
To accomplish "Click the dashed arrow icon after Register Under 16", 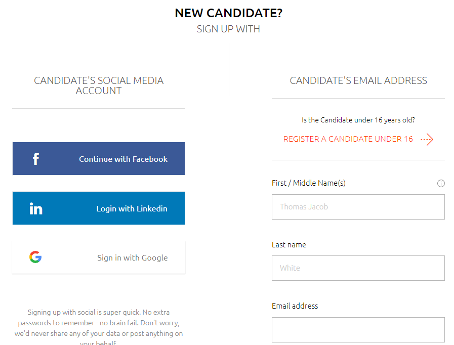I will click(427, 139).
